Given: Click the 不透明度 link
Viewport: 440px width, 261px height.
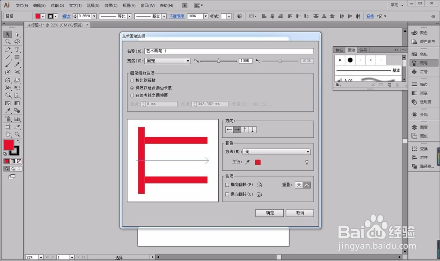Looking at the screenshot, I should 177,16.
